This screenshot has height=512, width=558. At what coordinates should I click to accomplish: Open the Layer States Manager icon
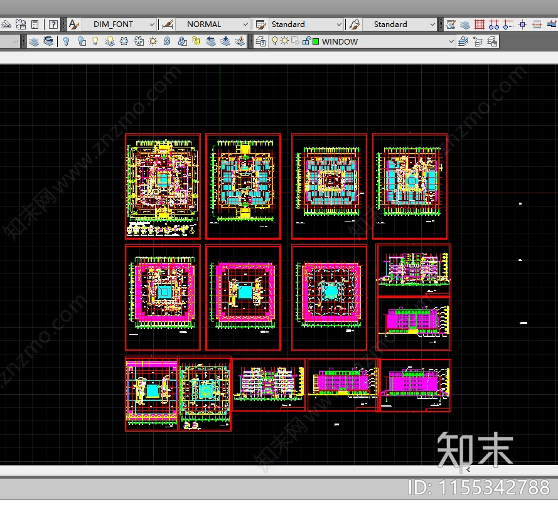pos(492,41)
